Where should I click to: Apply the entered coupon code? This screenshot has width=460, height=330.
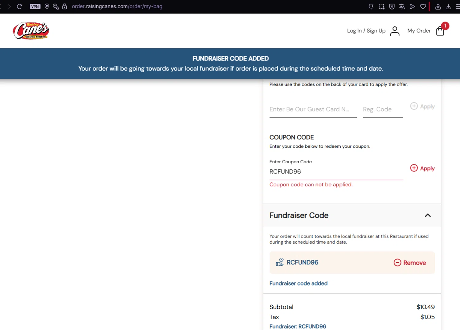pyautogui.click(x=422, y=168)
